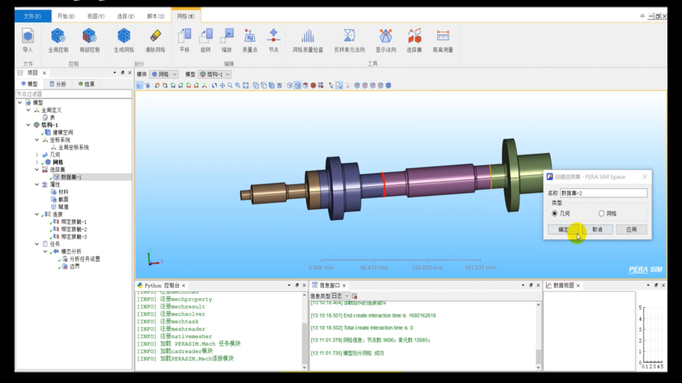Click the 质量点 mass point icon
The width and height of the screenshot is (682, 383).
pos(250,36)
